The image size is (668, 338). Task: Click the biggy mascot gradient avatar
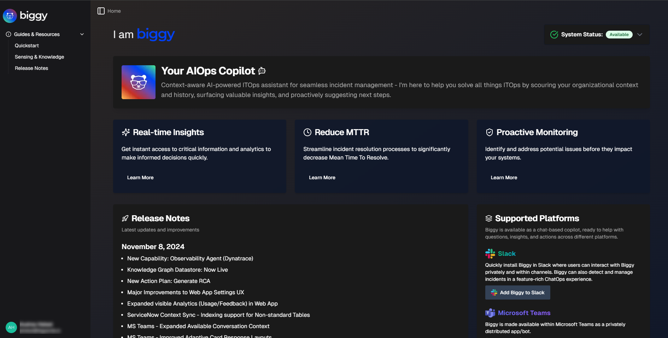(x=138, y=82)
